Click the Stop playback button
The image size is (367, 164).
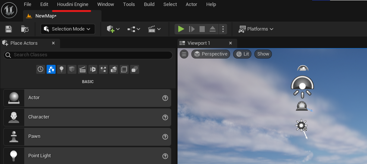point(202,29)
